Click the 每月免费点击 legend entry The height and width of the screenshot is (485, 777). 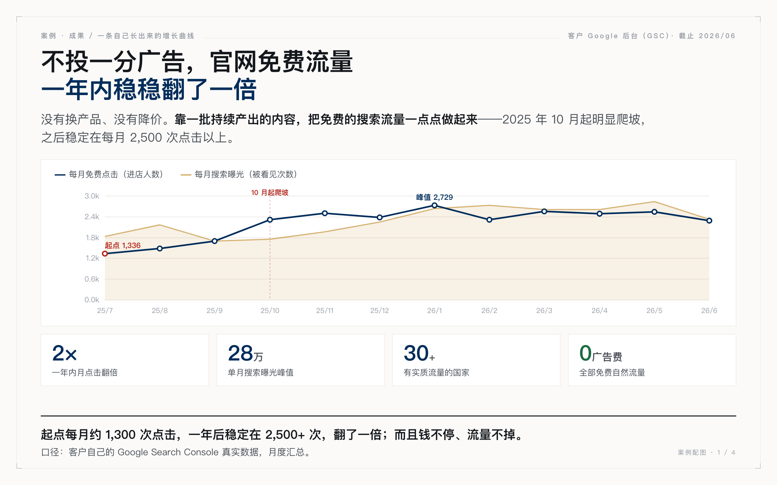point(109,175)
